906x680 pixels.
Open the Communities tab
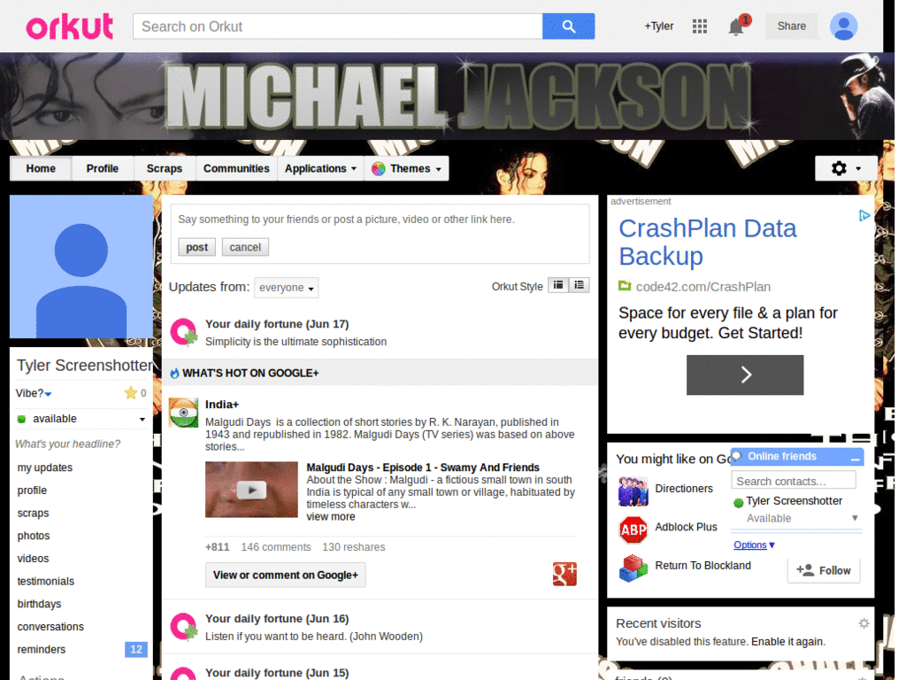point(236,169)
